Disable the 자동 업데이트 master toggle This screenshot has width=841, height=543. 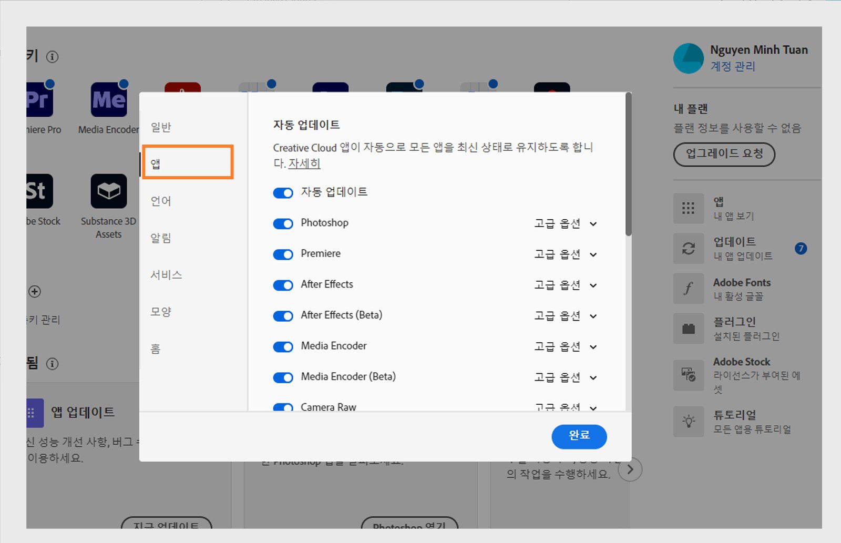coord(283,192)
